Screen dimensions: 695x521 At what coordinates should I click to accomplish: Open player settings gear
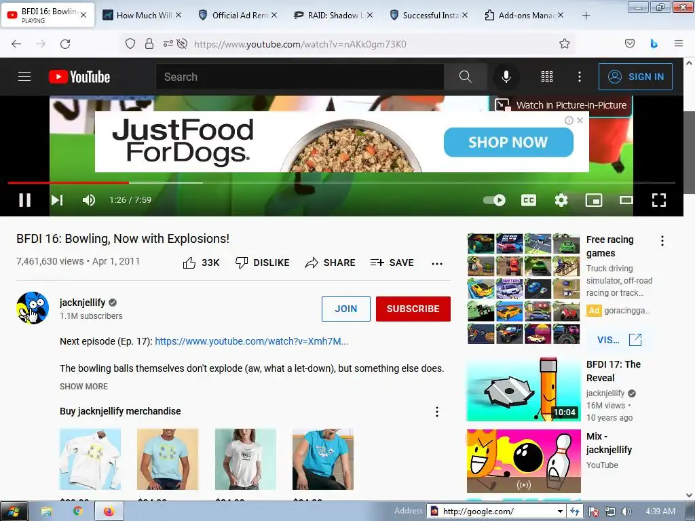[561, 200]
